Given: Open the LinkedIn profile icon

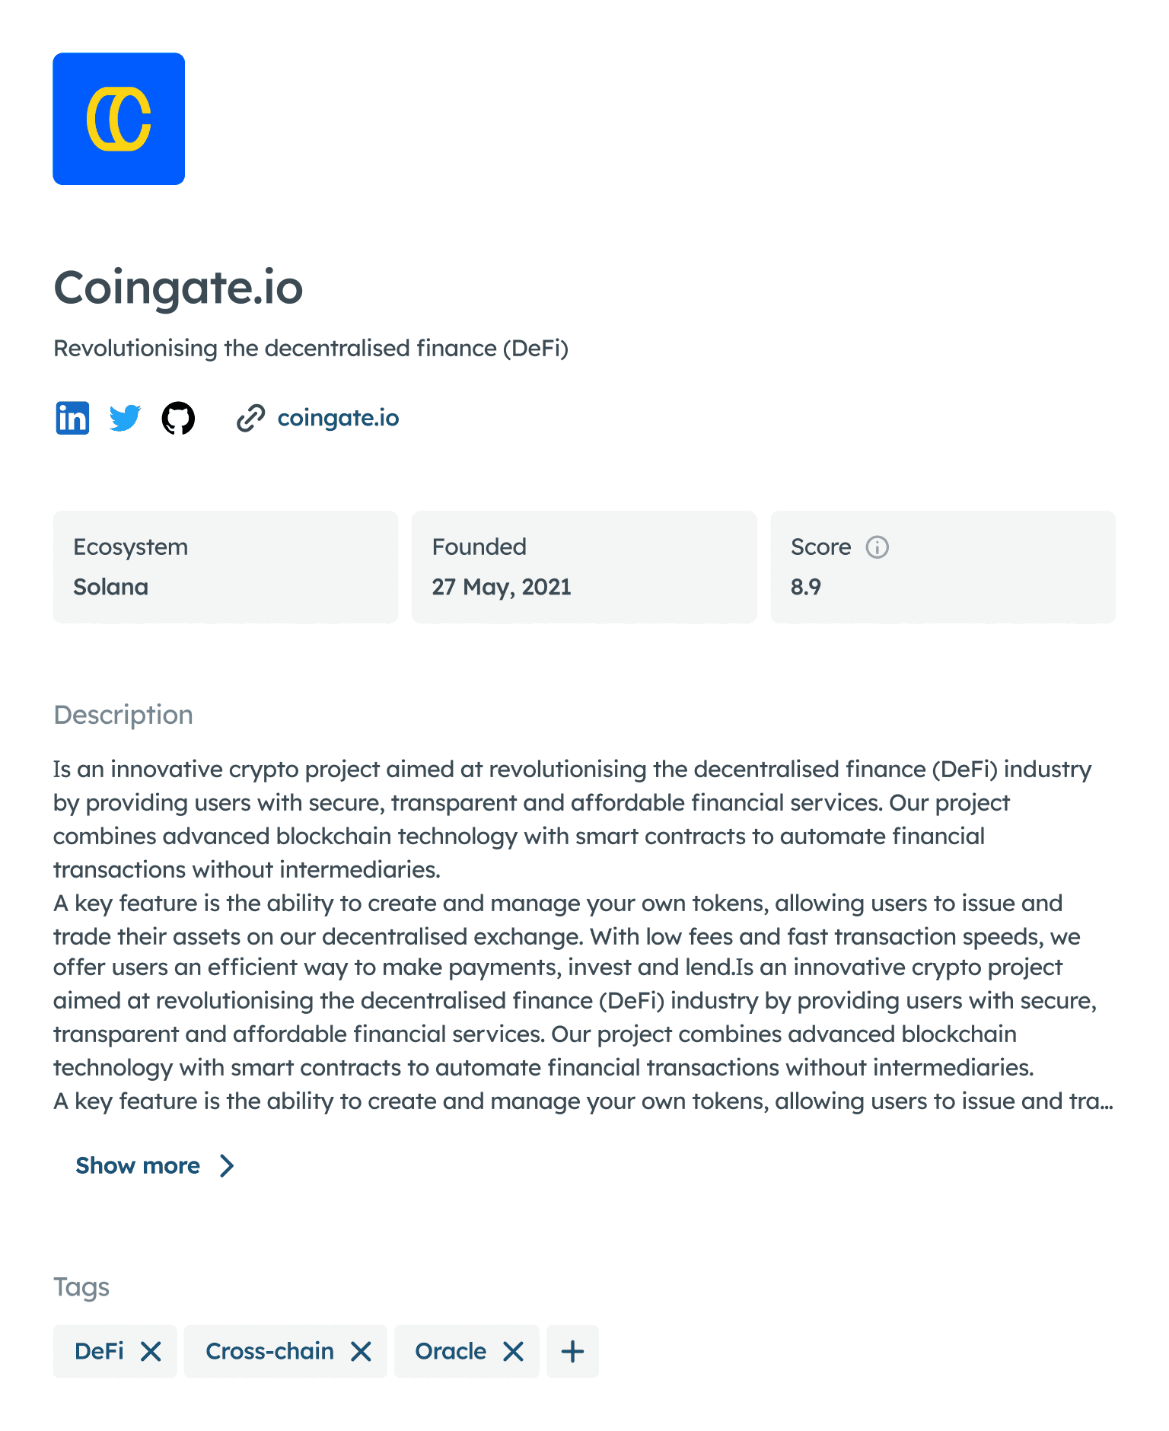Looking at the screenshot, I should [72, 418].
